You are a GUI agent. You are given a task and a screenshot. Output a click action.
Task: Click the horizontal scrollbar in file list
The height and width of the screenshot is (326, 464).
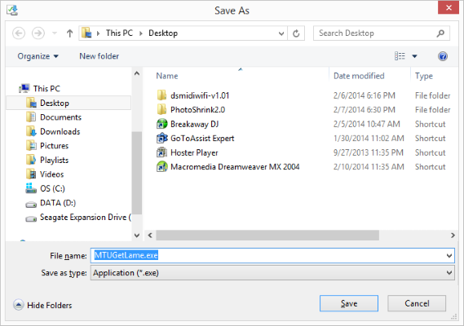[x=267, y=236]
